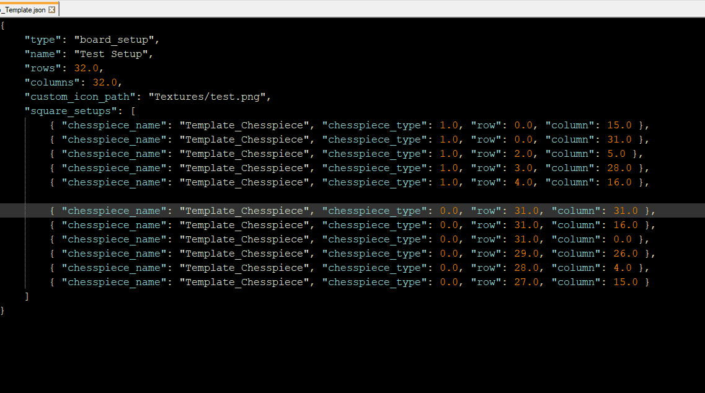
Task: Click the 32.0 value after "rows"
Action: point(86,68)
